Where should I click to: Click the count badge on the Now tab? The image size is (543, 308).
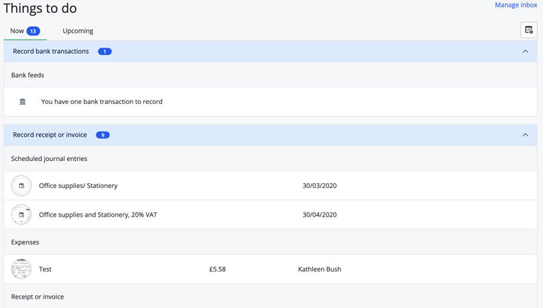click(x=33, y=31)
